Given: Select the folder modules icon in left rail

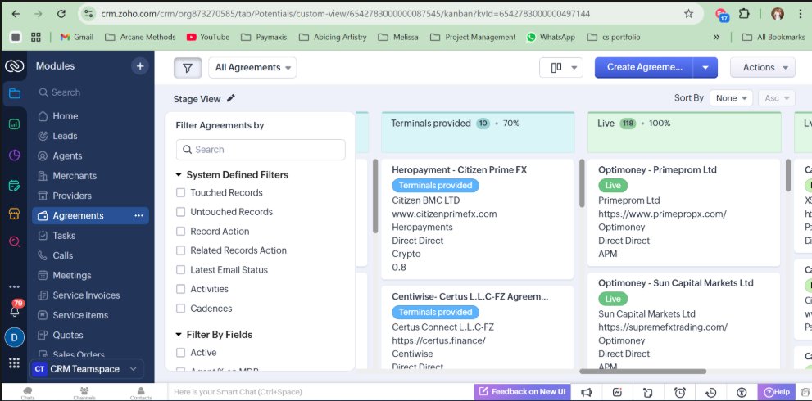Looking at the screenshot, I should tap(15, 93).
